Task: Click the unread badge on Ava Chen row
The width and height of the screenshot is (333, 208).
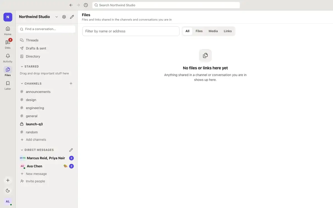Action: 71,166
